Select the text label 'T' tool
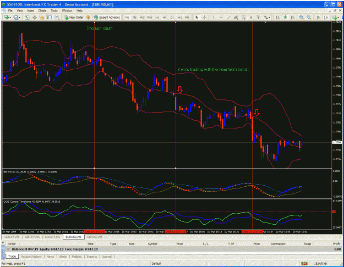 [258, 17]
